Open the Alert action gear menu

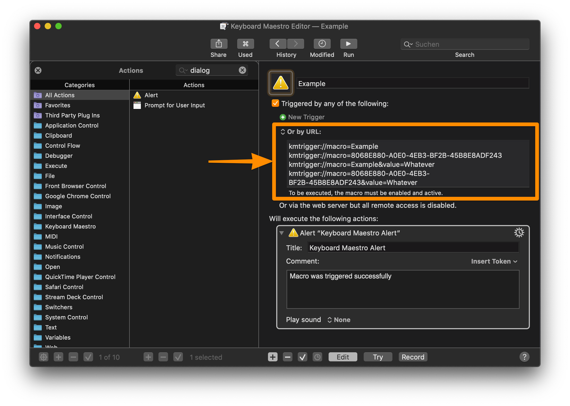pyautogui.click(x=519, y=233)
